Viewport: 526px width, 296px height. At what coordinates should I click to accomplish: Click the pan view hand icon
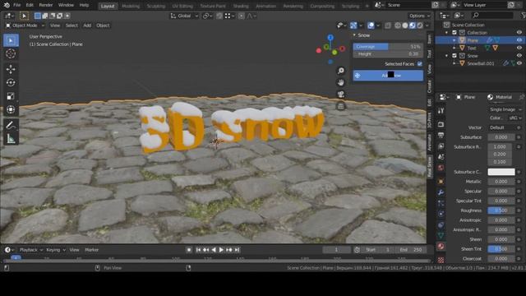coord(341,82)
